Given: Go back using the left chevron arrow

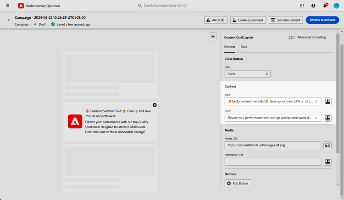Looking at the screenshot, I should 9,20.
